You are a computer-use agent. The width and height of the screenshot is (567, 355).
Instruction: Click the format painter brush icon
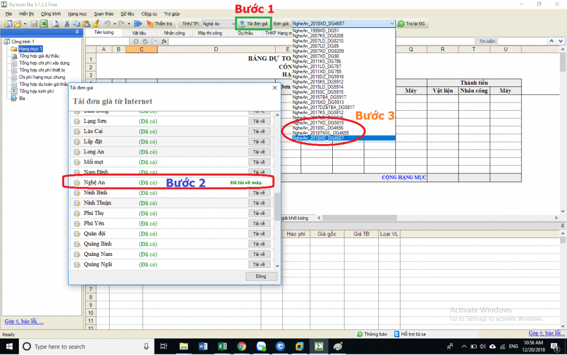pos(95,24)
